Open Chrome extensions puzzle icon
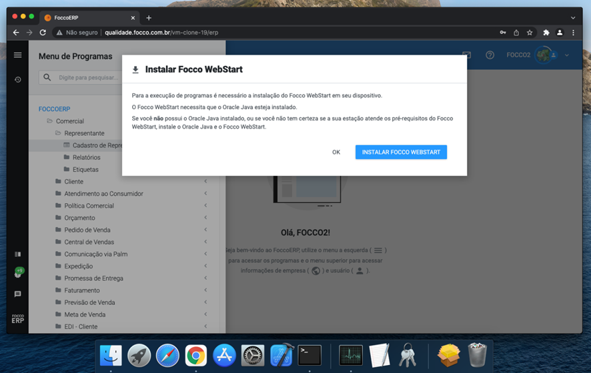The image size is (591, 373). (546, 33)
